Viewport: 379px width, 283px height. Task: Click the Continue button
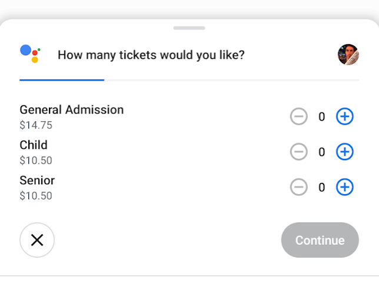(320, 240)
